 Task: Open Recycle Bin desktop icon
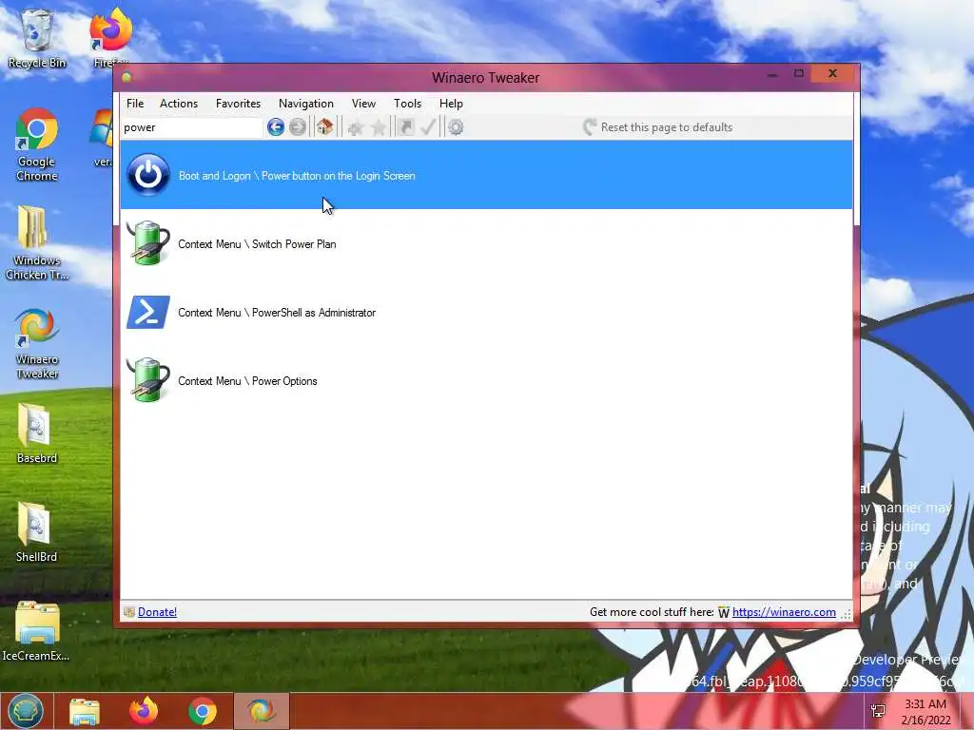point(37,38)
